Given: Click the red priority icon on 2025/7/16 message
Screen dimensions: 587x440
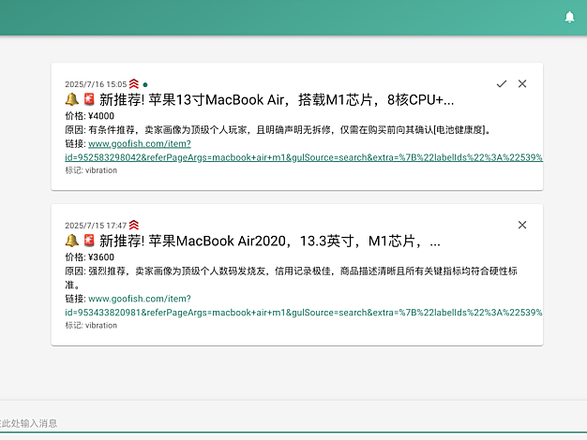Looking at the screenshot, I should (x=134, y=83).
